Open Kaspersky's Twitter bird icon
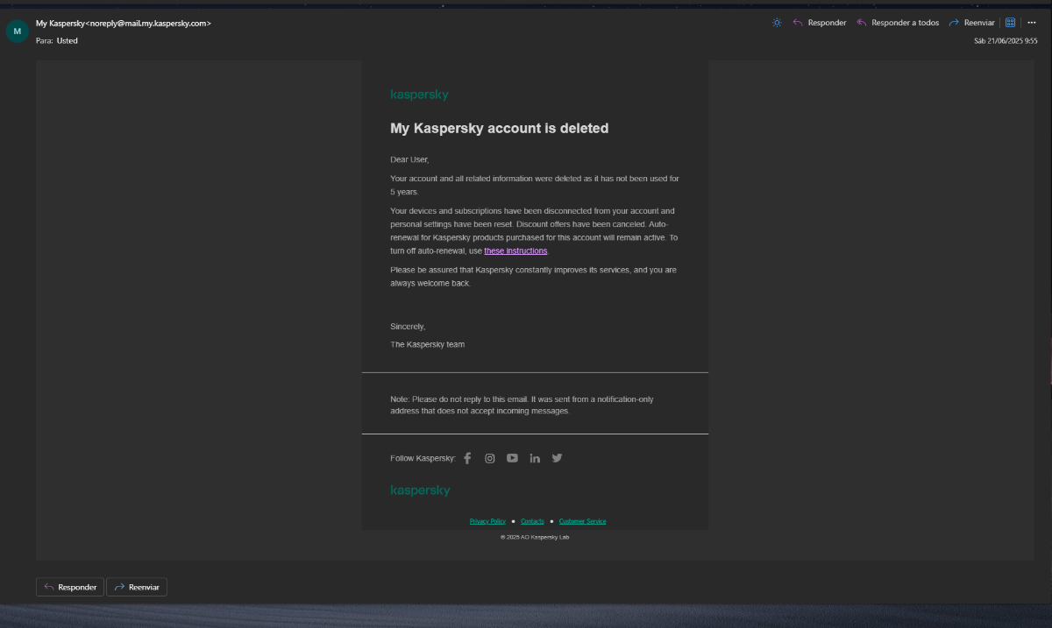1052x628 pixels. (x=557, y=458)
